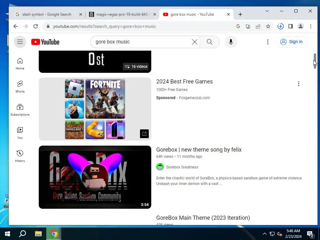Viewport: 320px width, 240px height.
Task: Go back in browser
Action: pyautogui.click(x=16, y=26)
